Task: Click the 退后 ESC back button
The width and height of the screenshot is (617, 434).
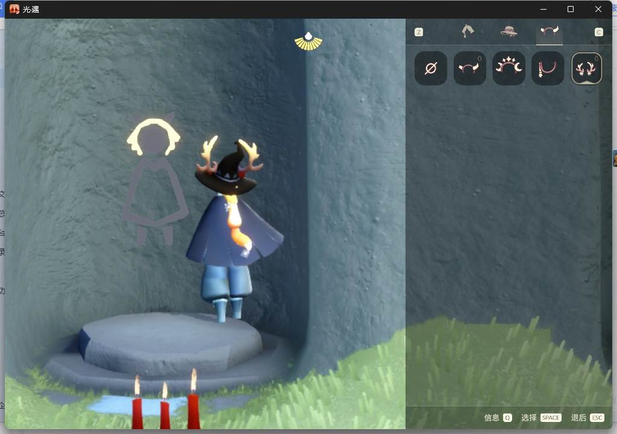Action: pyautogui.click(x=587, y=418)
